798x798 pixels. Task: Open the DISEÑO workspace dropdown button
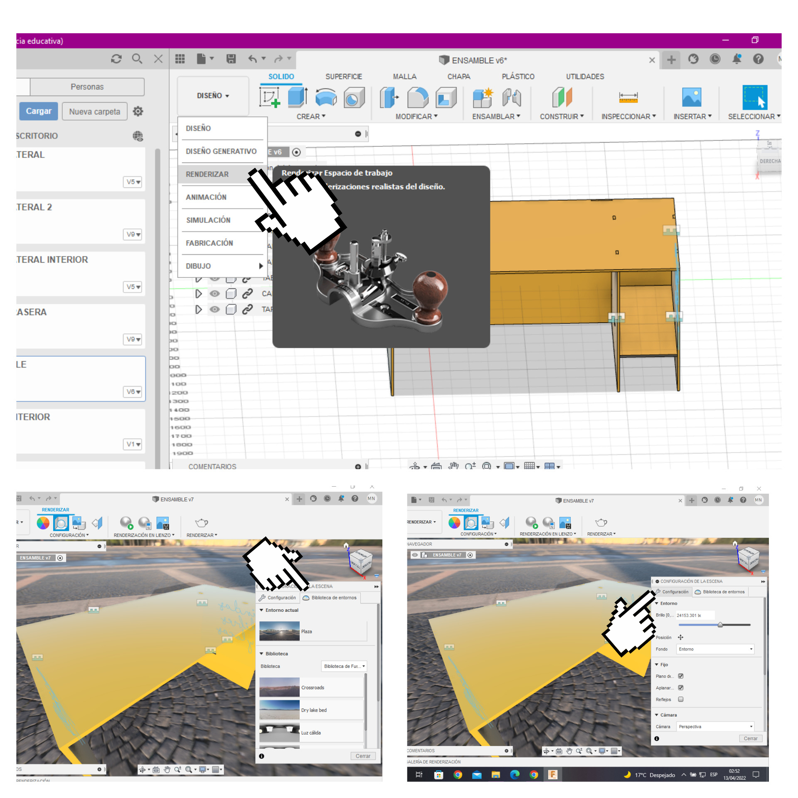(213, 96)
